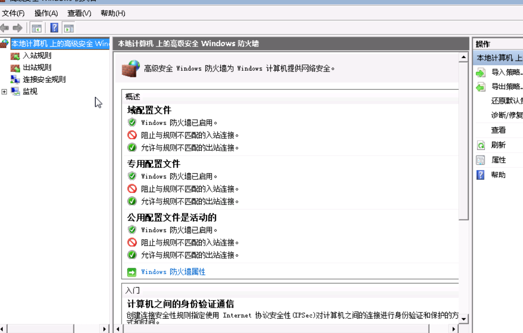Click the center pane vertical scrollbar down arrow
The width and height of the screenshot is (523, 333).
pyautogui.click(x=463, y=319)
